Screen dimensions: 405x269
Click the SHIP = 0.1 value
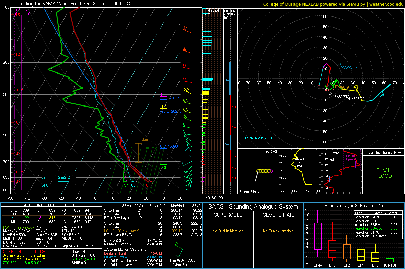(x=80, y=263)
